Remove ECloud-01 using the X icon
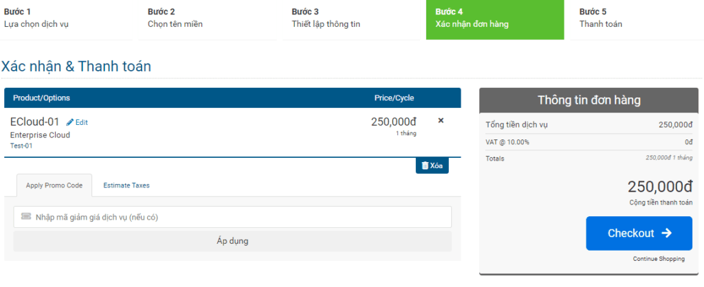Screen dimensions: 704x287 (x=441, y=120)
